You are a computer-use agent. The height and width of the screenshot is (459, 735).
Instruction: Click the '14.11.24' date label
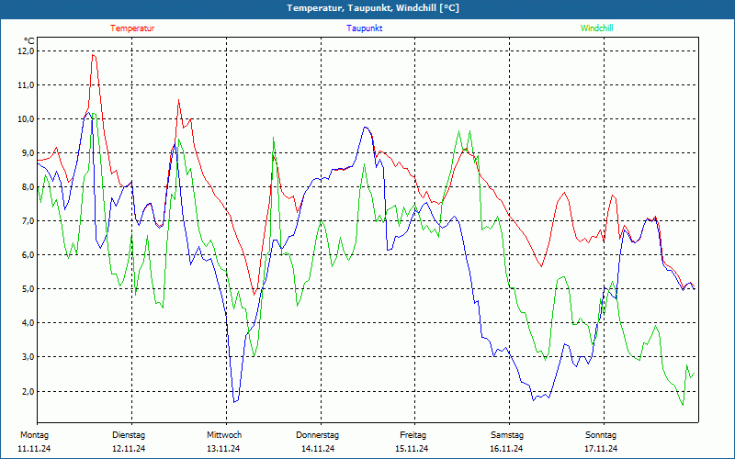coord(318,449)
